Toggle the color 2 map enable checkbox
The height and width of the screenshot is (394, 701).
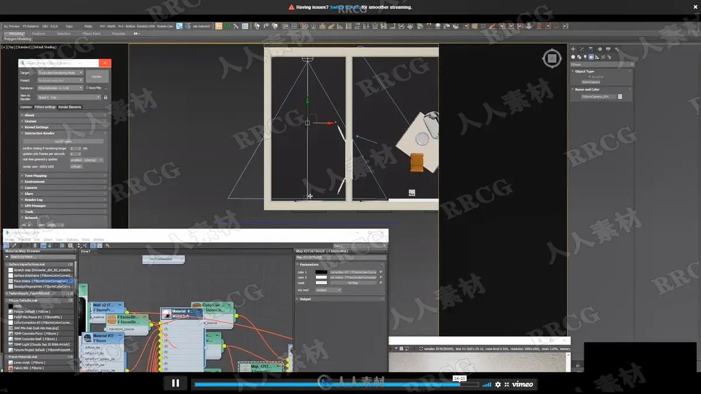(381, 277)
